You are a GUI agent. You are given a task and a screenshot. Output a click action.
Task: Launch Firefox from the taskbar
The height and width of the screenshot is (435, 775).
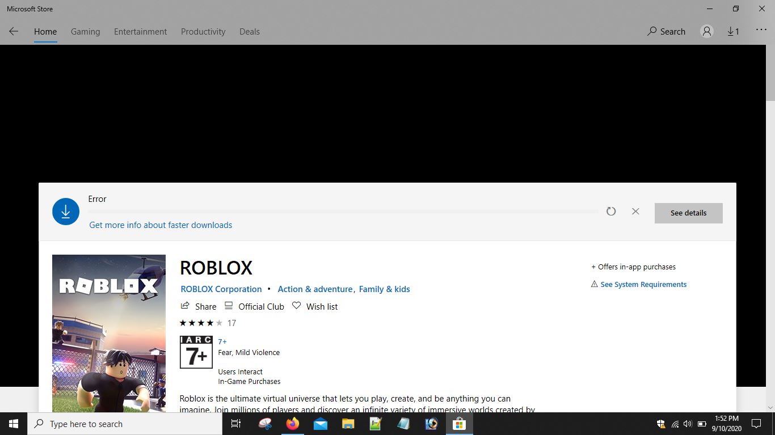click(x=293, y=424)
